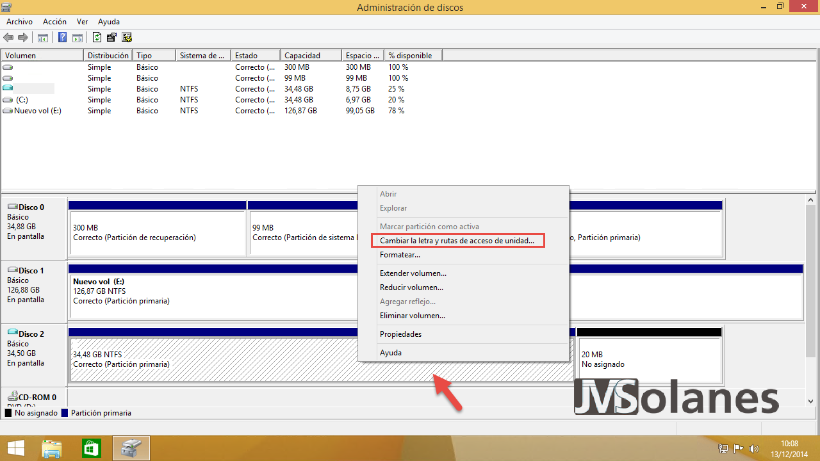The height and width of the screenshot is (461, 820).
Task: Select the 78 % available cell
Action: coord(397,111)
